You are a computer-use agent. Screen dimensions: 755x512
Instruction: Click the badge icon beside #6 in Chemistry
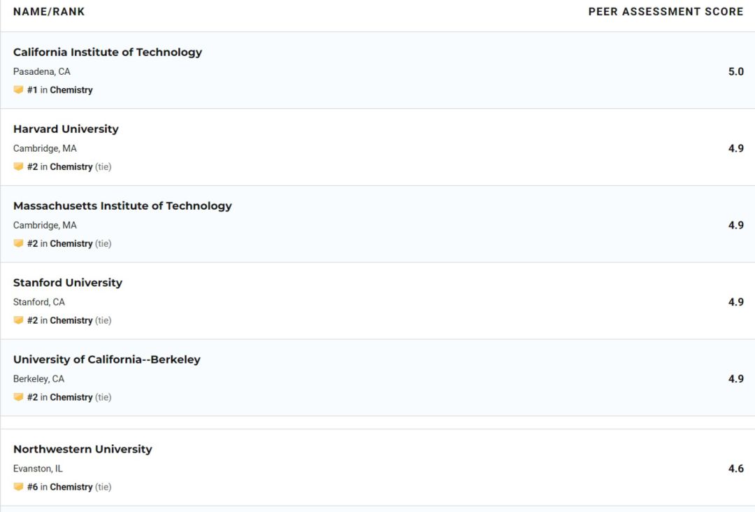(18, 487)
